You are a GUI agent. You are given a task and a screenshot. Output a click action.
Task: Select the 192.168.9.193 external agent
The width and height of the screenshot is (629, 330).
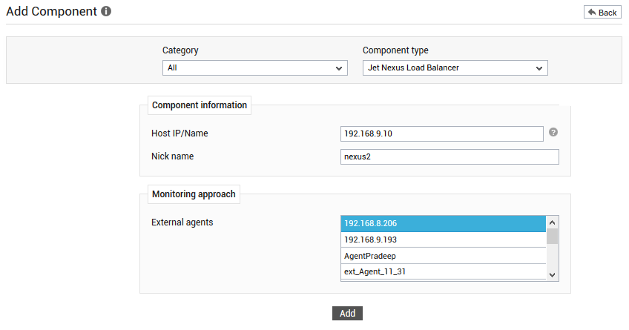(444, 240)
